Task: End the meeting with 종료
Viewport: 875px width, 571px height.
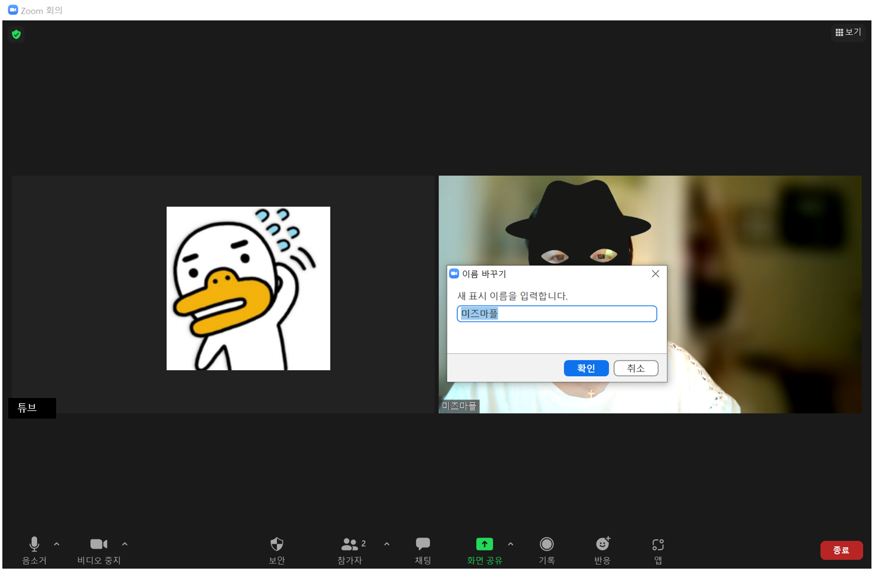Action: [x=841, y=550]
